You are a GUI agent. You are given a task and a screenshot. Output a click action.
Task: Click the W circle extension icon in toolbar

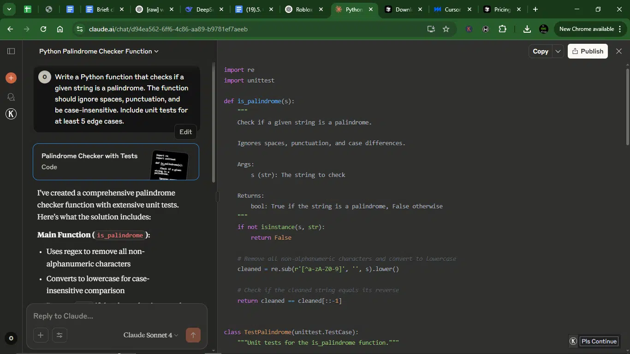coord(486,29)
